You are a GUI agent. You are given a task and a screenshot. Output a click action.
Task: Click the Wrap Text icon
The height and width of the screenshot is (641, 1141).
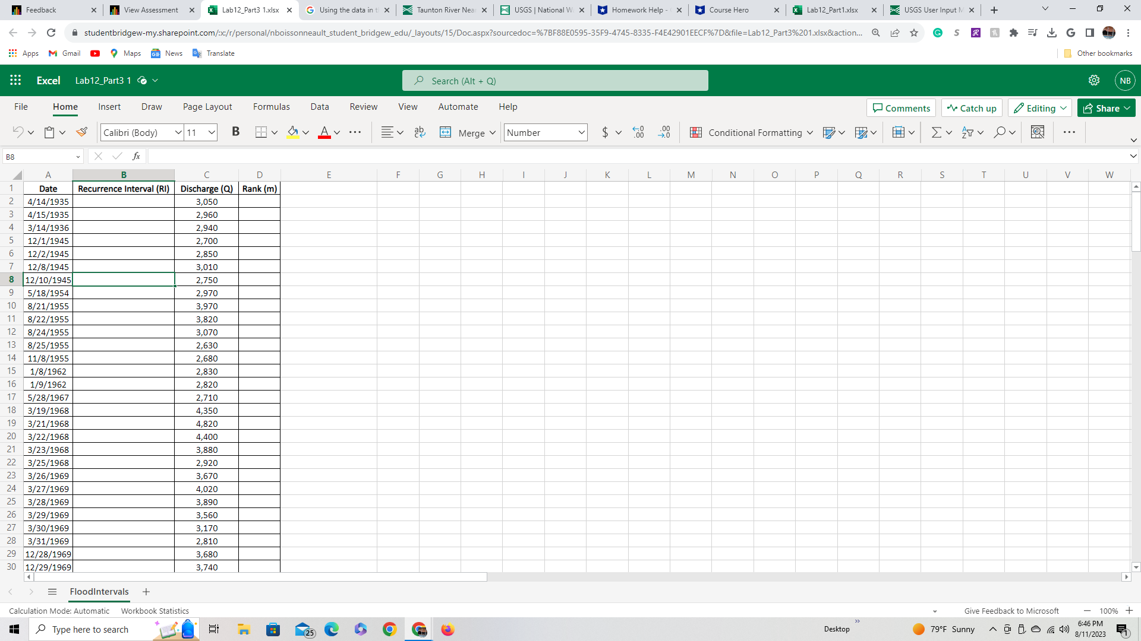coord(420,132)
